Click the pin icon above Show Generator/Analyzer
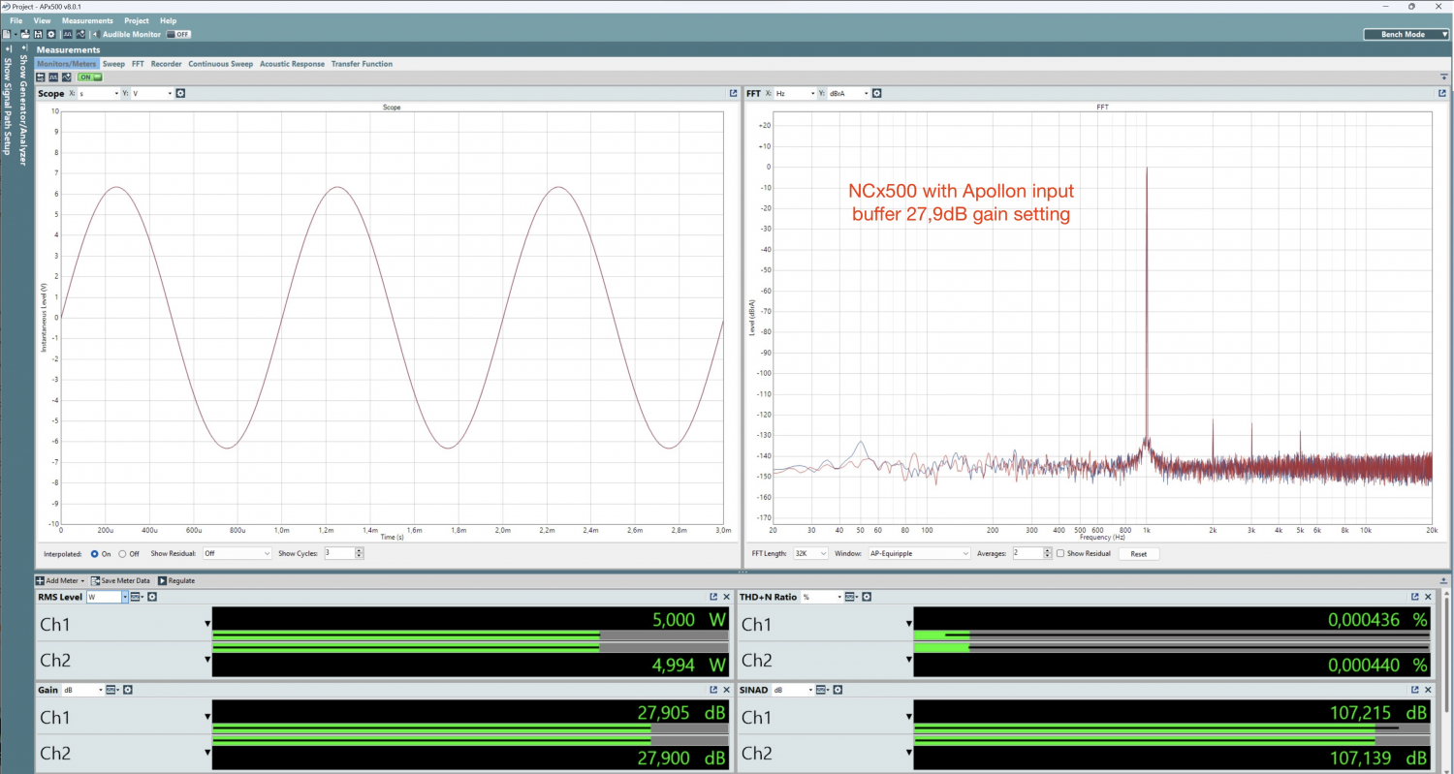This screenshot has height=774, width=1454. [x=25, y=47]
